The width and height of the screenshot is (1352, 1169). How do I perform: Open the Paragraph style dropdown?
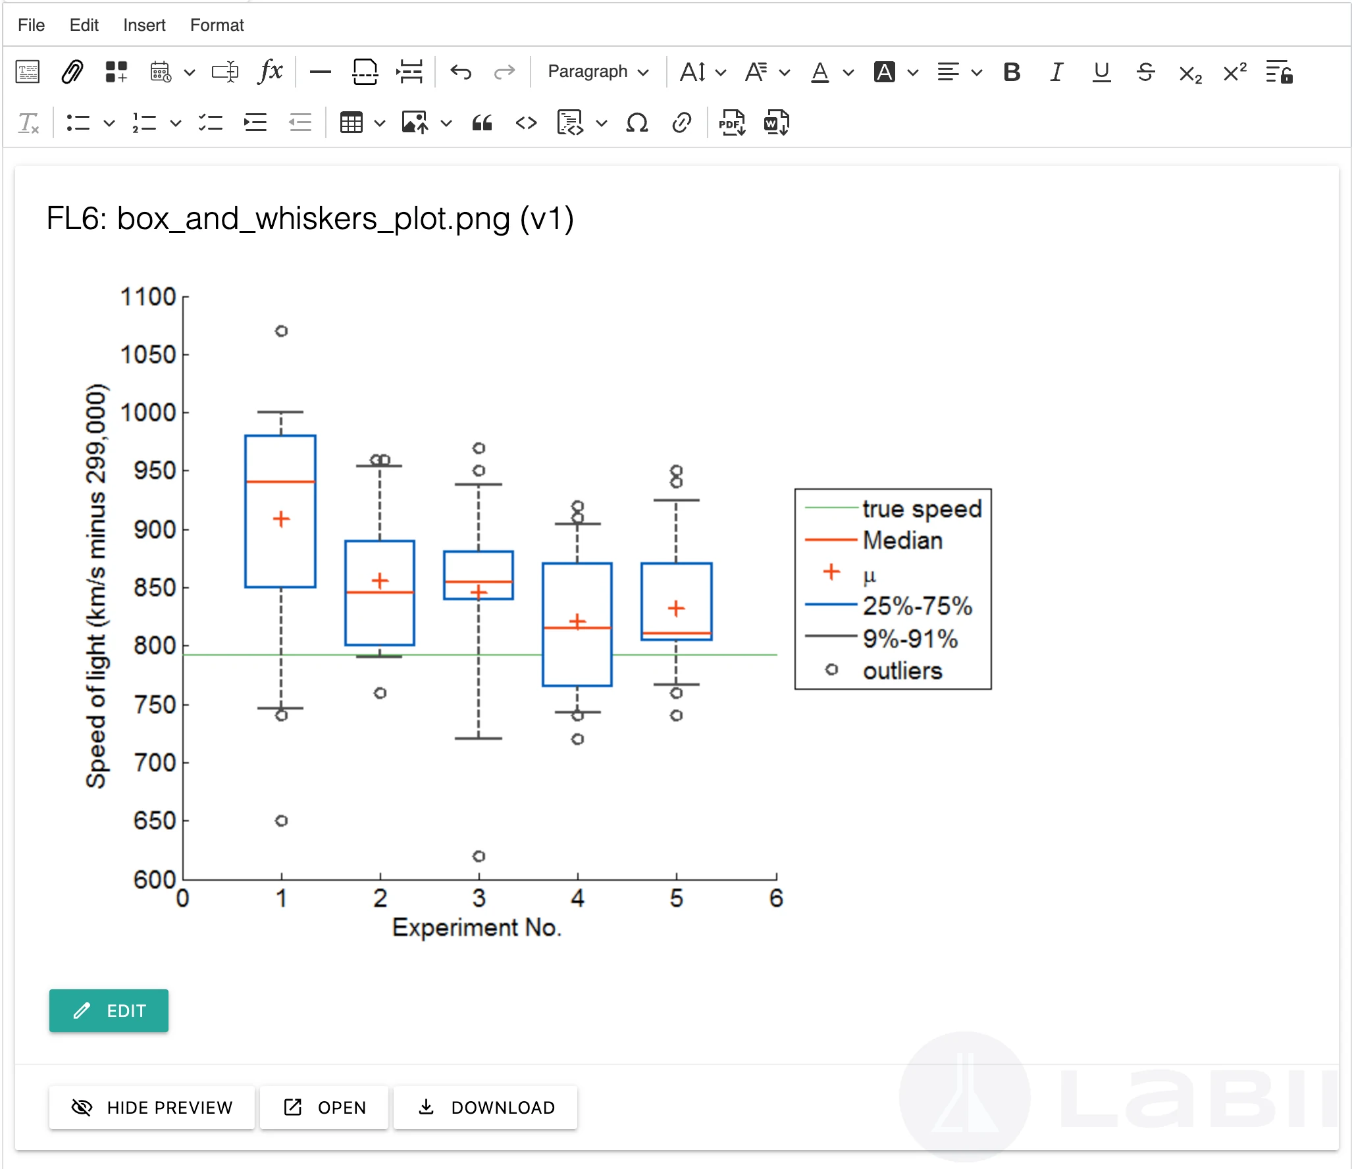point(598,72)
